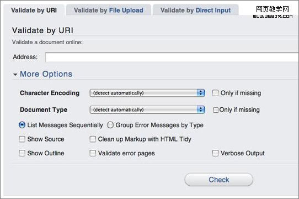Enable Validate error pages checkbox
The width and height of the screenshot is (299, 199).
point(93,153)
